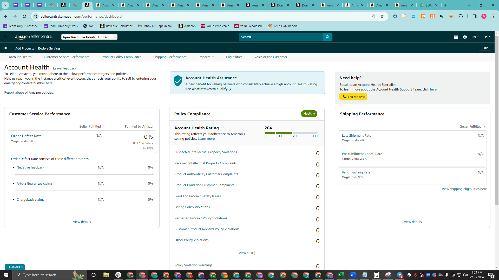499x280 pixels.
Task: Open the settings gear icon
Action: (465, 37)
